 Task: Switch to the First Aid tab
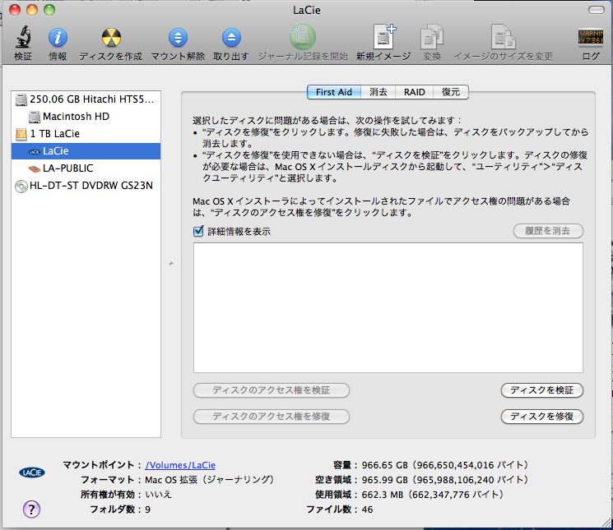tap(334, 92)
